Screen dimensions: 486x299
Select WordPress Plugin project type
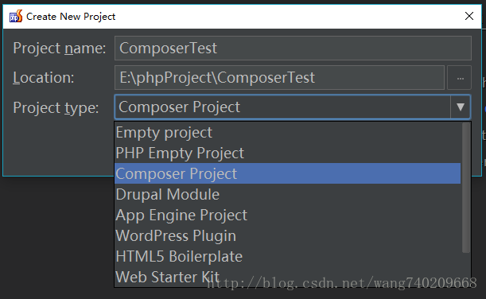(x=288, y=235)
